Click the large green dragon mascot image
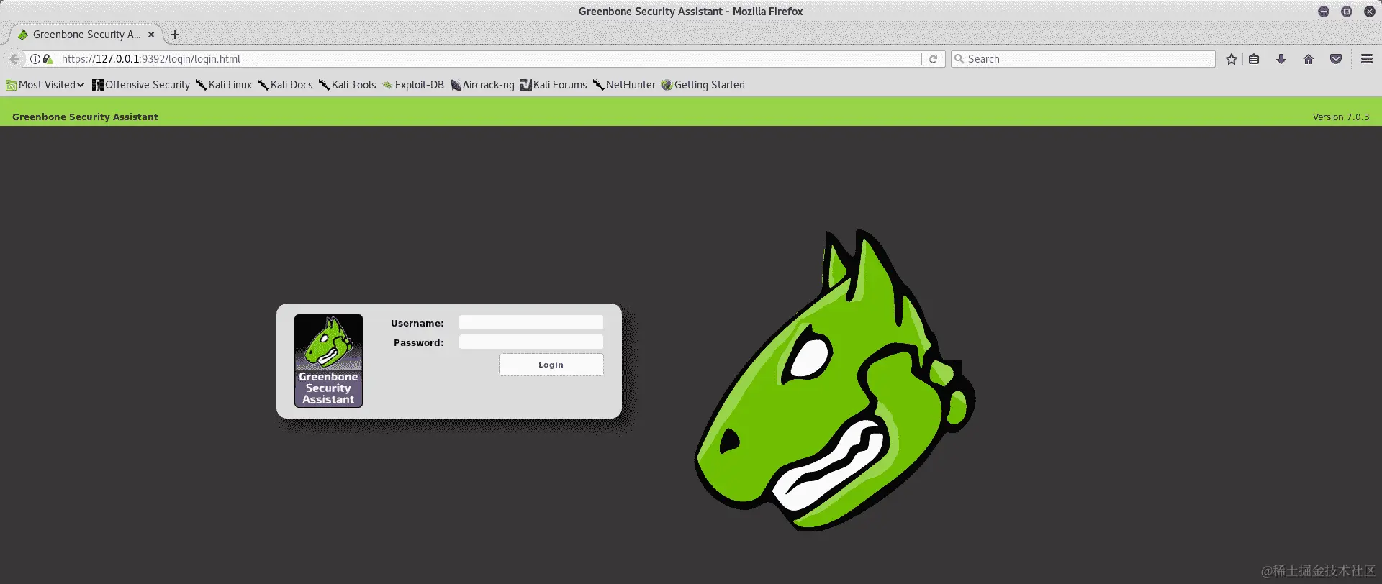 pyautogui.click(x=835, y=381)
